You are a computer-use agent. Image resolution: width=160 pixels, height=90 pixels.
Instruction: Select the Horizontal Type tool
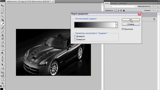pyautogui.click(x=2, y=61)
